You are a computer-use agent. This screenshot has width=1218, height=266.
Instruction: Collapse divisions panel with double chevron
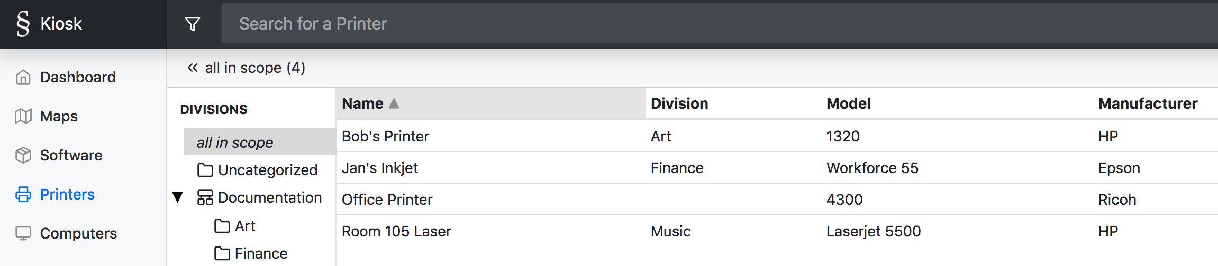193,68
